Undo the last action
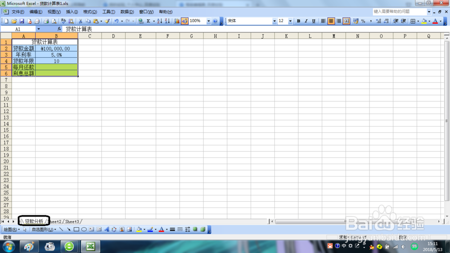Viewport: 450px width, 253px height. pos(117,21)
